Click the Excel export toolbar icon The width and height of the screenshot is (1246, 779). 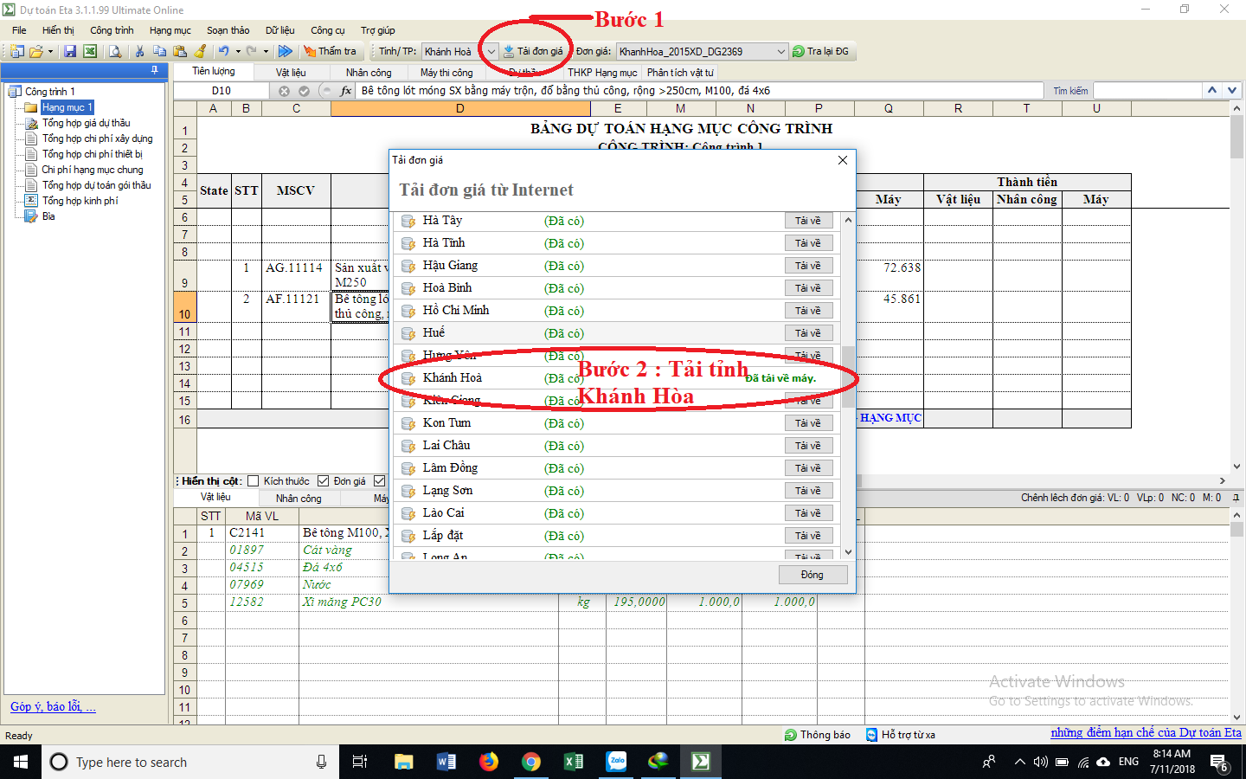[89, 52]
